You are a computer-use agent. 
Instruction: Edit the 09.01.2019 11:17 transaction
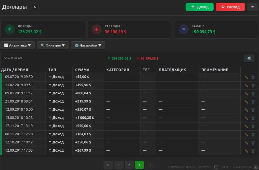pyautogui.click(x=246, y=94)
